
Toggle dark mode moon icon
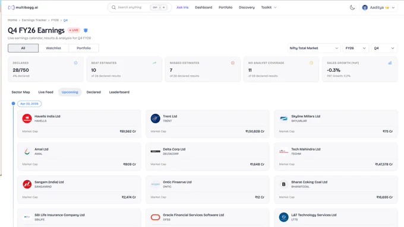point(352,8)
